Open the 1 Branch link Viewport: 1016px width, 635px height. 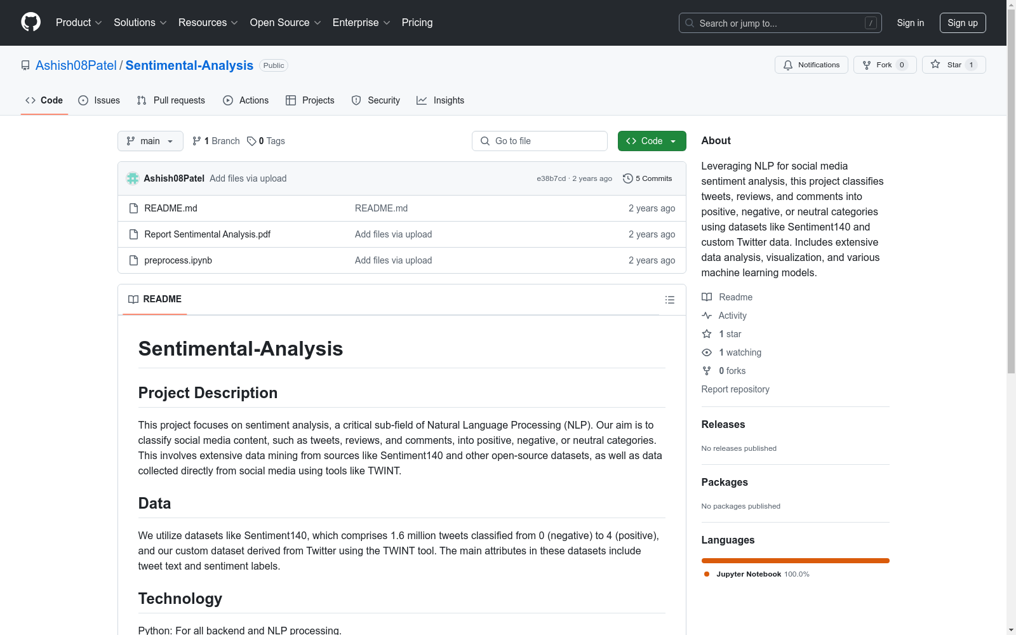click(216, 141)
